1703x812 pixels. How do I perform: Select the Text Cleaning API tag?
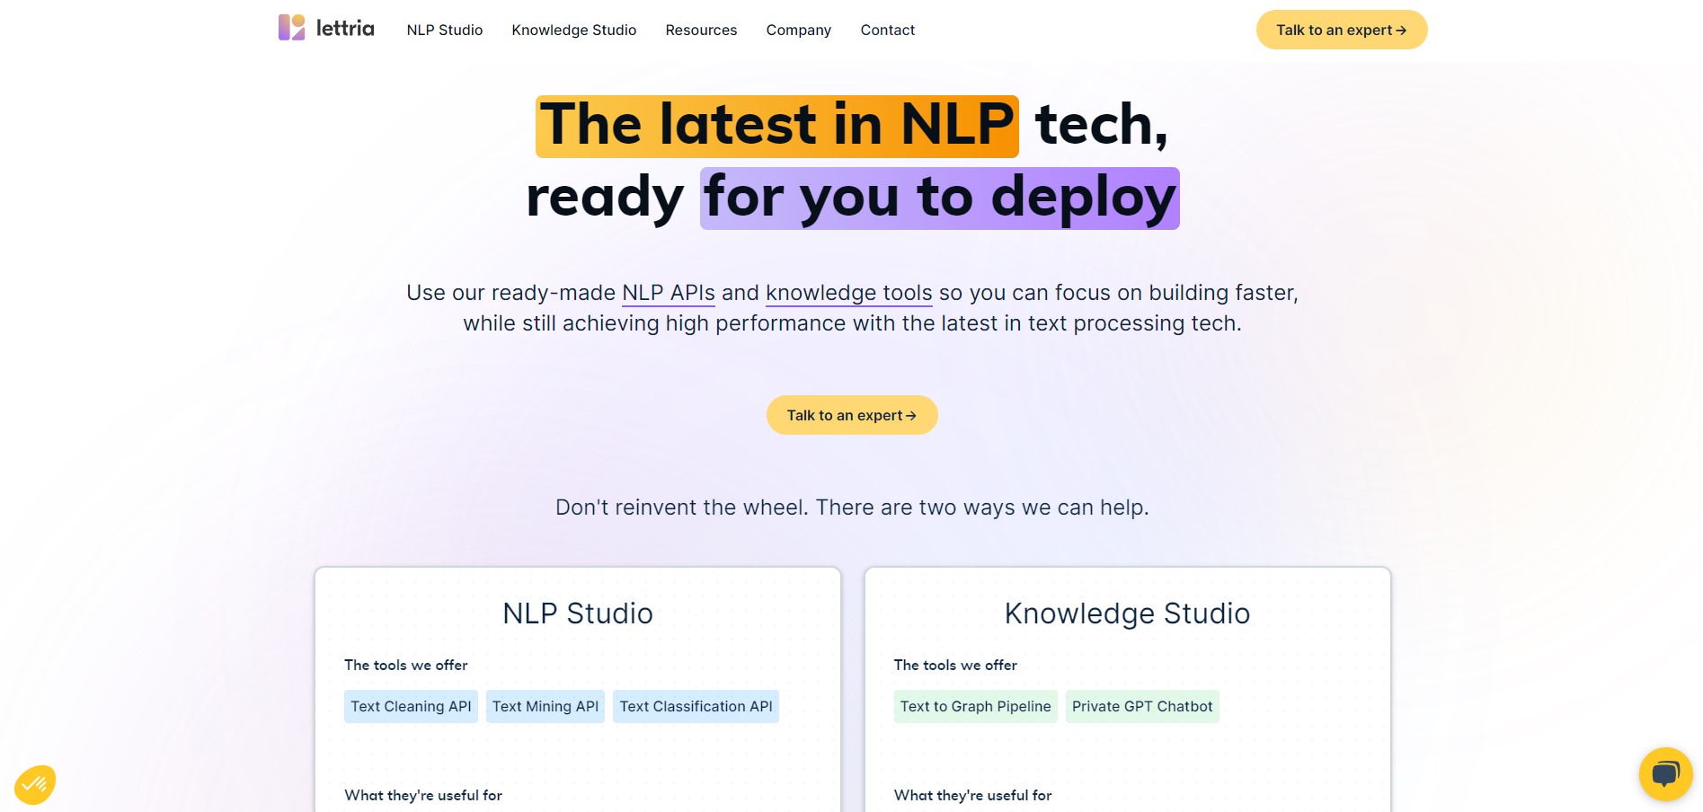click(411, 706)
